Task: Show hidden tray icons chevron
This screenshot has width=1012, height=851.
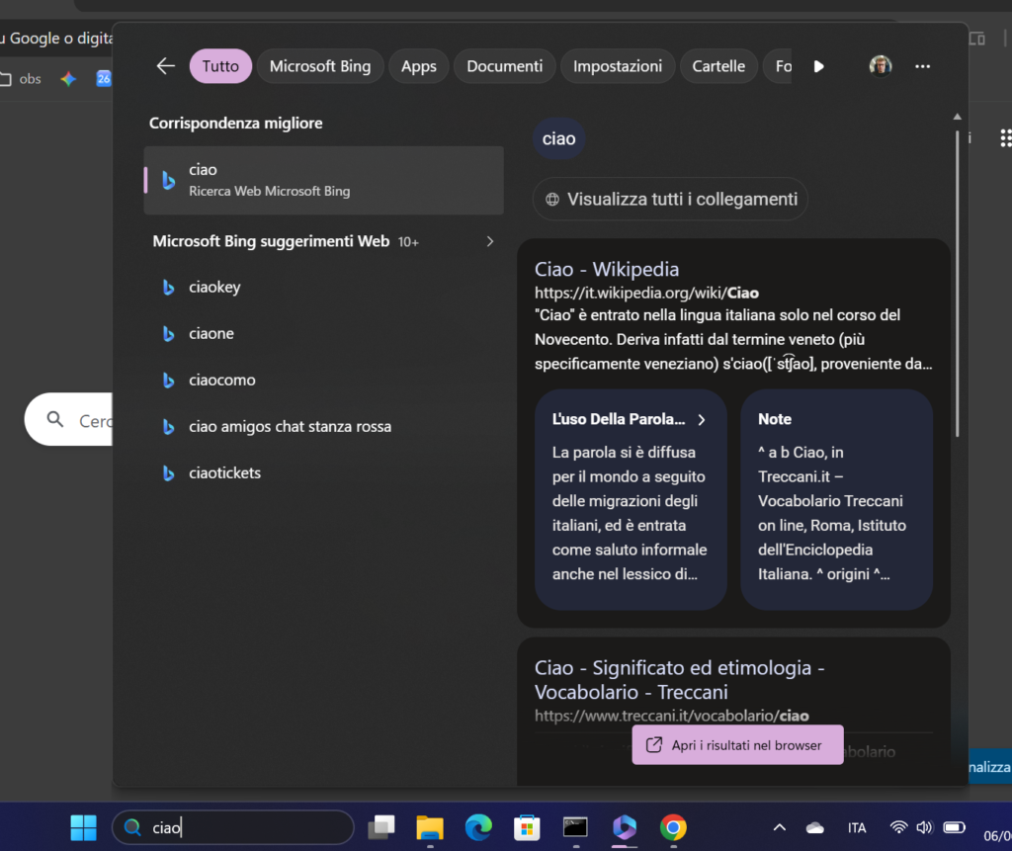Action: 780,827
